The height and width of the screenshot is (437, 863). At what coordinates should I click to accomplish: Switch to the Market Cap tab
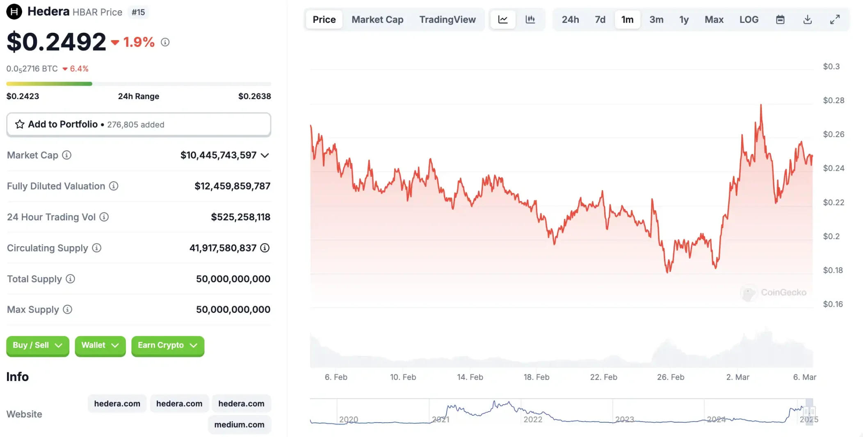click(377, 19)
